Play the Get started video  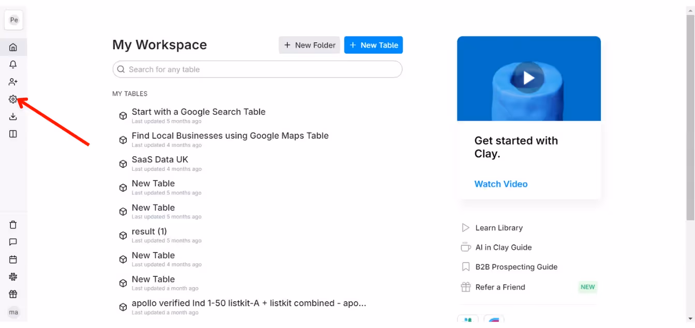point(528,78)
